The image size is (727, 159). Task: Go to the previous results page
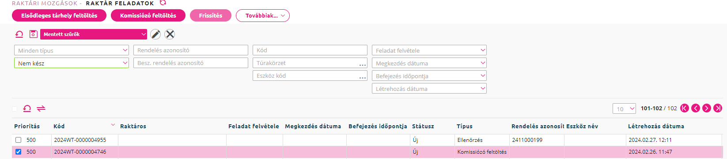[696, 108]
